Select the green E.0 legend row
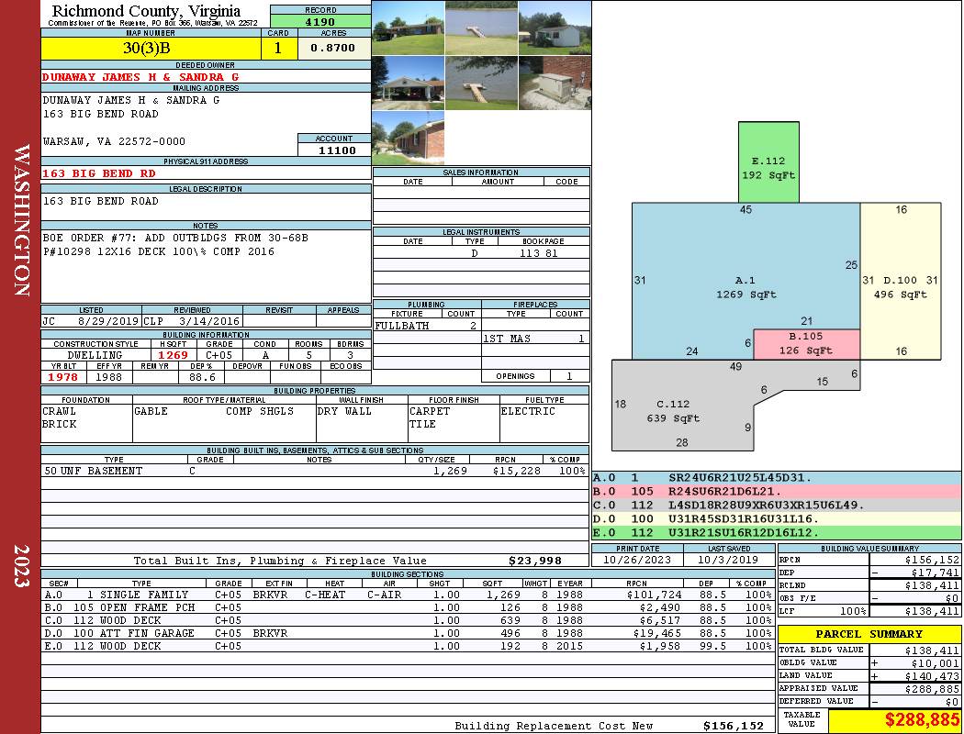The height and width of the screenshot is (734, 964). pyautogui.click(x=776, y=532)
